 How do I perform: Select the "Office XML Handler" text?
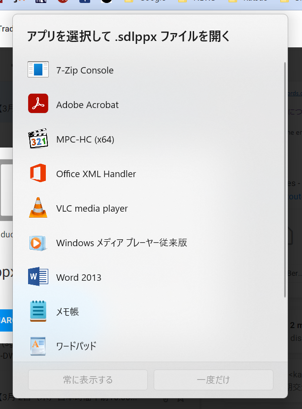pyautogui.click(x=96, y=174)
